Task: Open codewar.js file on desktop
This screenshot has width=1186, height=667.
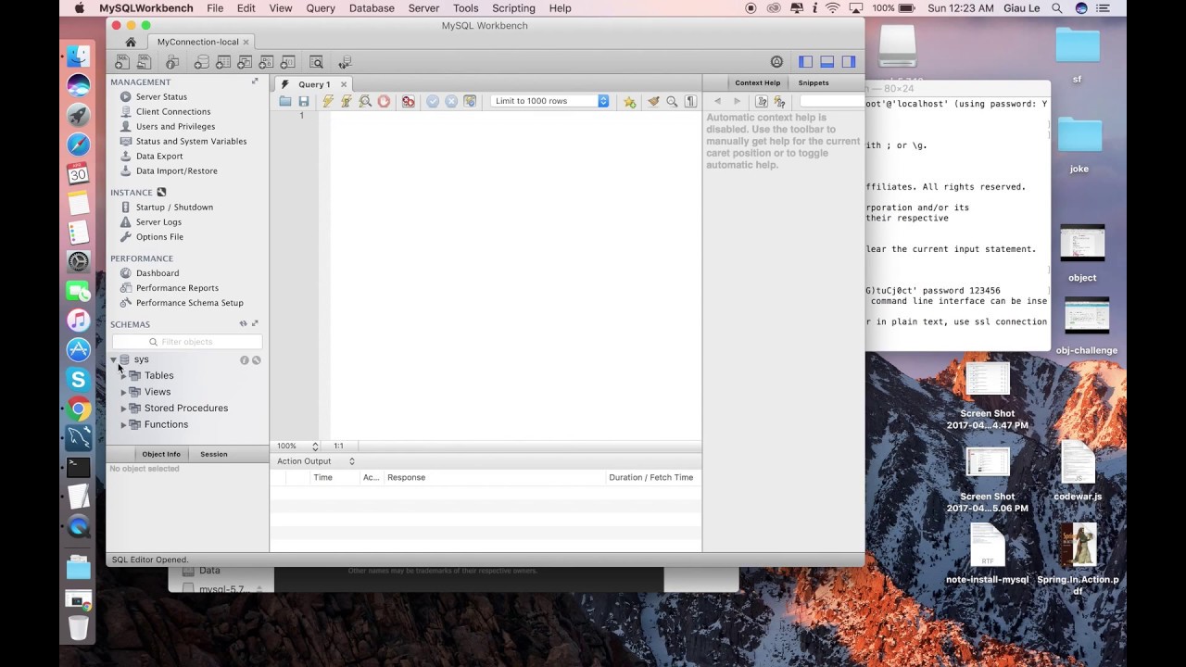Action: pos(1079,472)
